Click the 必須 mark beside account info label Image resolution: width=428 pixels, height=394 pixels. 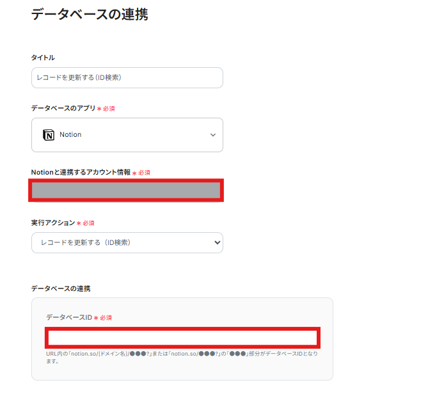141,173
